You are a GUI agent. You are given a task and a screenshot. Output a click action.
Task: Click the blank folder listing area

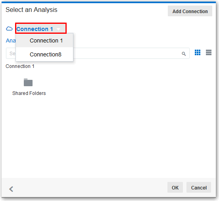[x=109, y=137]
